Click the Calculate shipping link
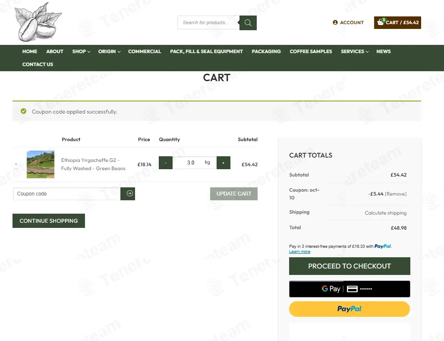This screenshot has height=341, width=444. [x=385, y=213]
